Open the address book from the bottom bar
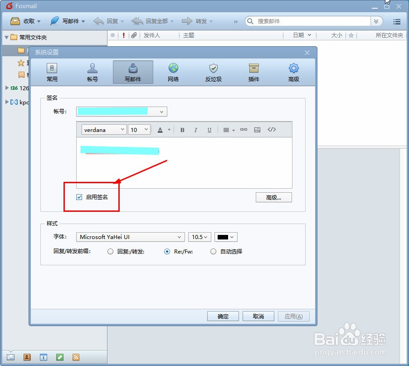This screenshot has height=366, width=409. pyautogui.click(x=27, y=357)
